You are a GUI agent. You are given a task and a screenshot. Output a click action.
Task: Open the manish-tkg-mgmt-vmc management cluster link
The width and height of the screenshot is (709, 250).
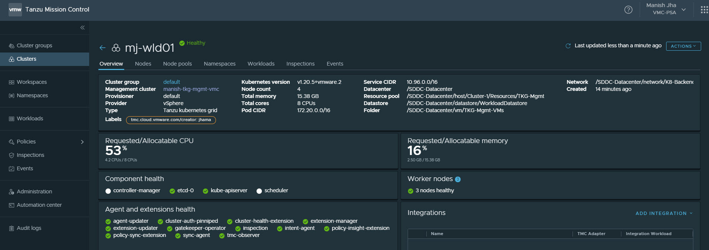click(191, 89)
